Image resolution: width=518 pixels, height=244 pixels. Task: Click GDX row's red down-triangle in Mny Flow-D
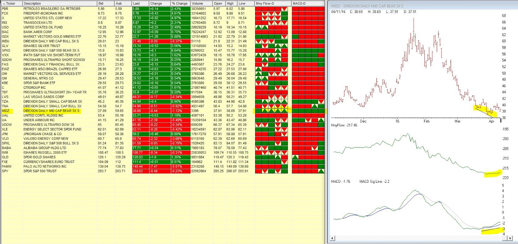(284, 37)
